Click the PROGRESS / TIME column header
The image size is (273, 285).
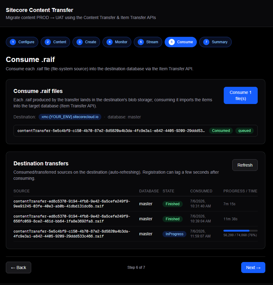click(x=240, y=191)
